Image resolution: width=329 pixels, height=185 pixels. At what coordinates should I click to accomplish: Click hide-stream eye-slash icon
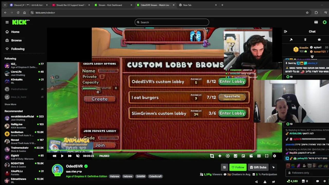pyautogui.click(x=273, y=182)
